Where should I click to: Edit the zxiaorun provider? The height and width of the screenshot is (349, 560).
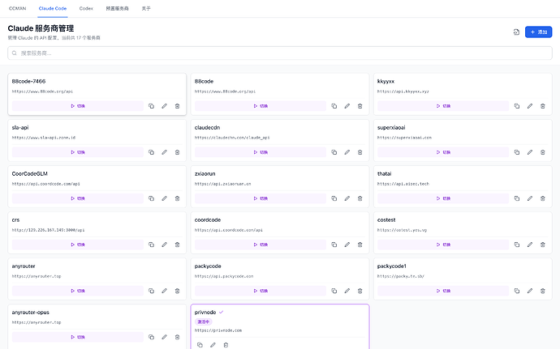click(x=347, y=198)
